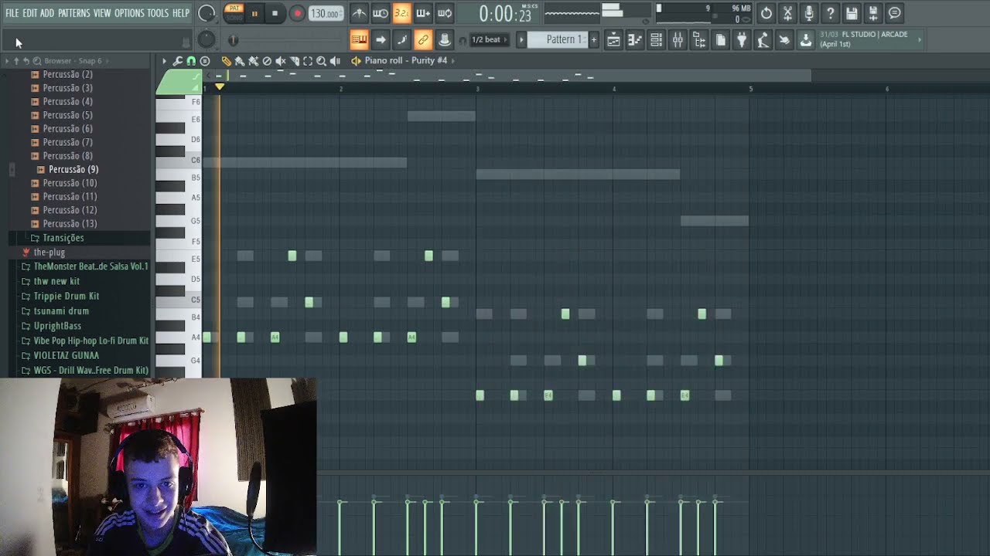The image size is (990, 556).
Task: Open the piano roll menu arrow
Action: [x=164, y=60]
